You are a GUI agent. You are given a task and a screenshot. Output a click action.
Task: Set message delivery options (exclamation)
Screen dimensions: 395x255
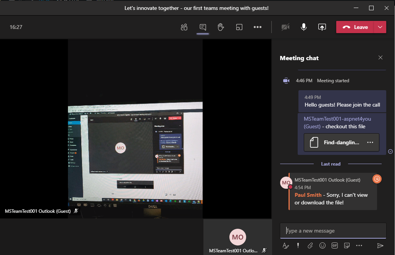click(x=298, y=246)
